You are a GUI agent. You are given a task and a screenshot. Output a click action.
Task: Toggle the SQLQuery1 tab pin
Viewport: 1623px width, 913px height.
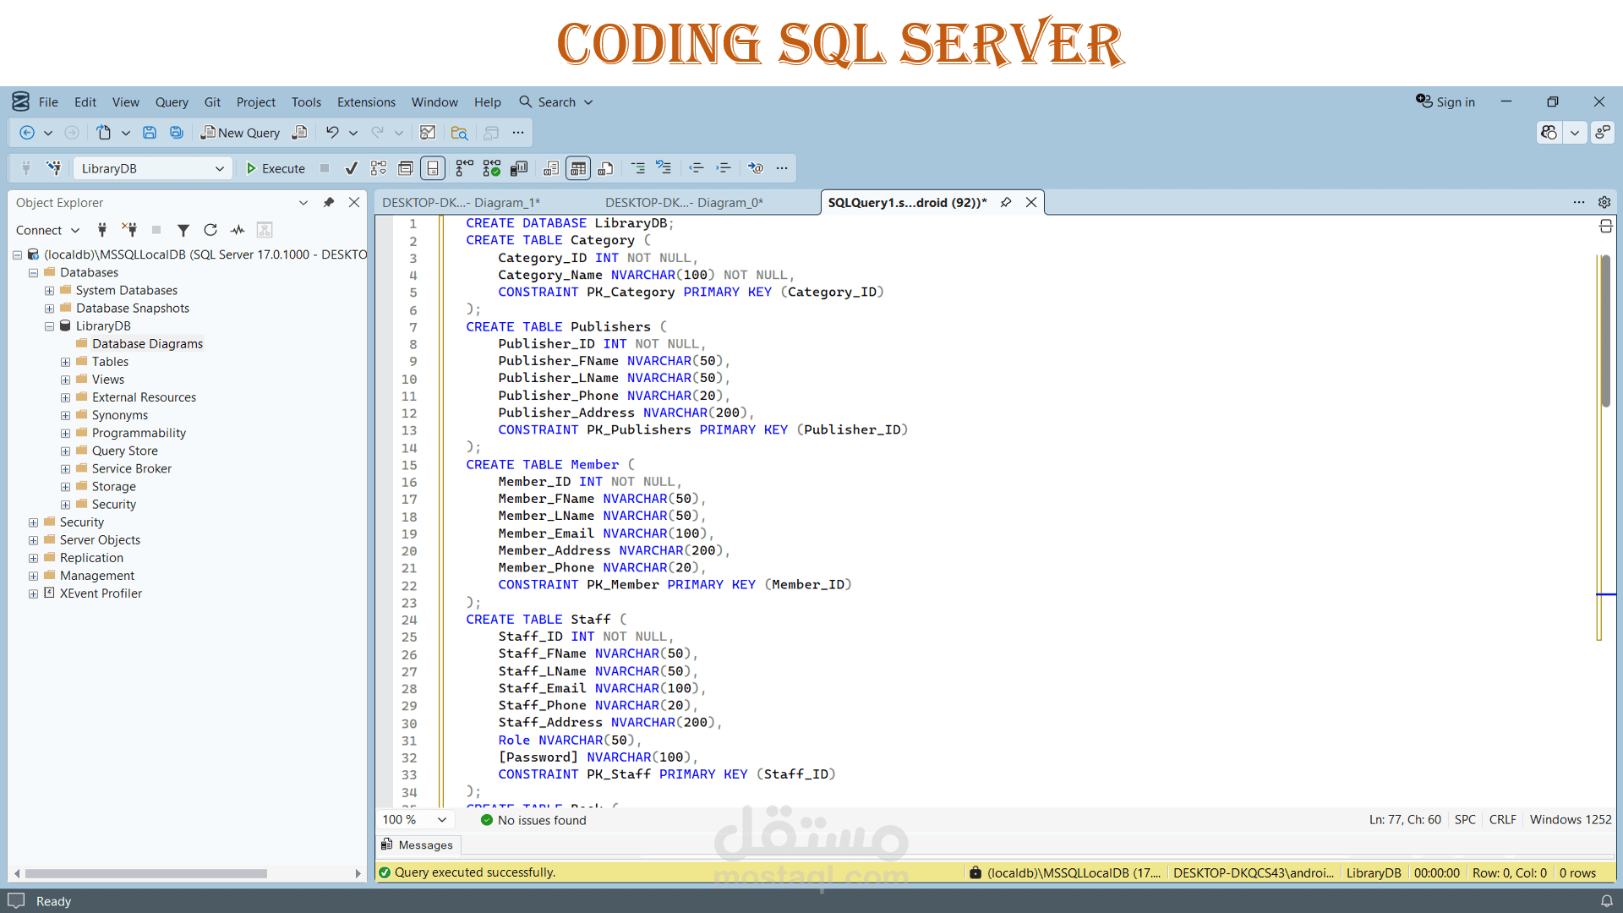click(x=1006, y=202)
